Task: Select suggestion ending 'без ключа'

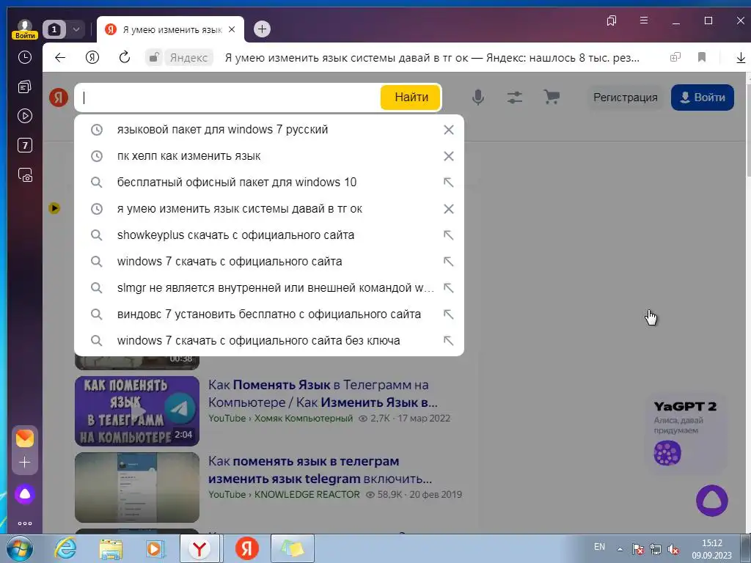Action: pyautogui.click(x=269, y=340)
